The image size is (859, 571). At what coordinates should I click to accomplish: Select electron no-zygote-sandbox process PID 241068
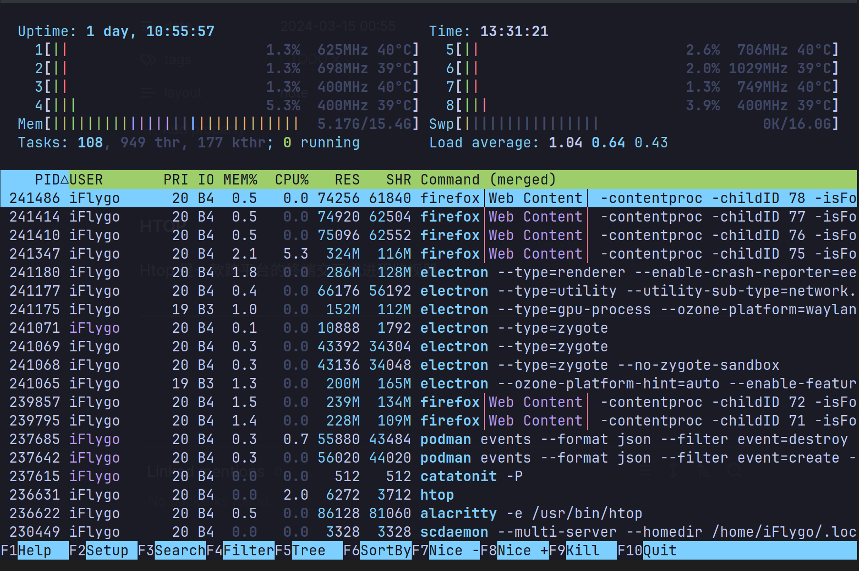click(x=429, y=365)
